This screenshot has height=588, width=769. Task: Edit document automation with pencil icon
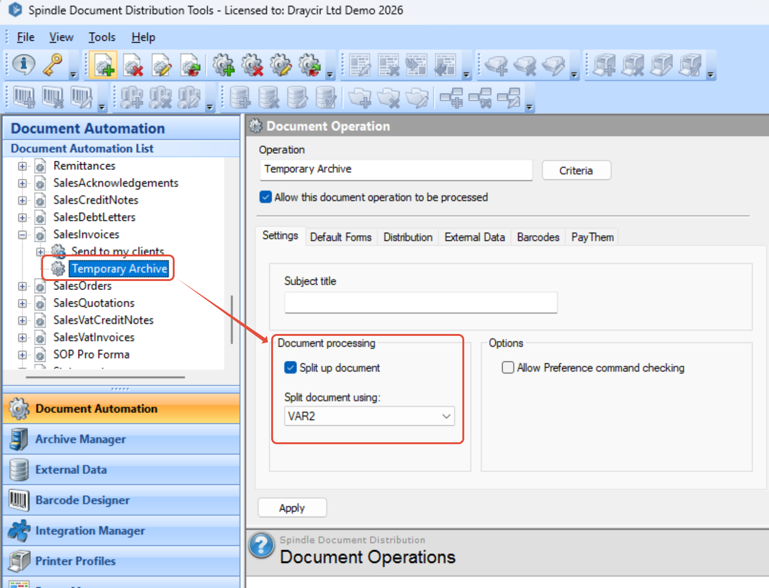click(162, 65)
